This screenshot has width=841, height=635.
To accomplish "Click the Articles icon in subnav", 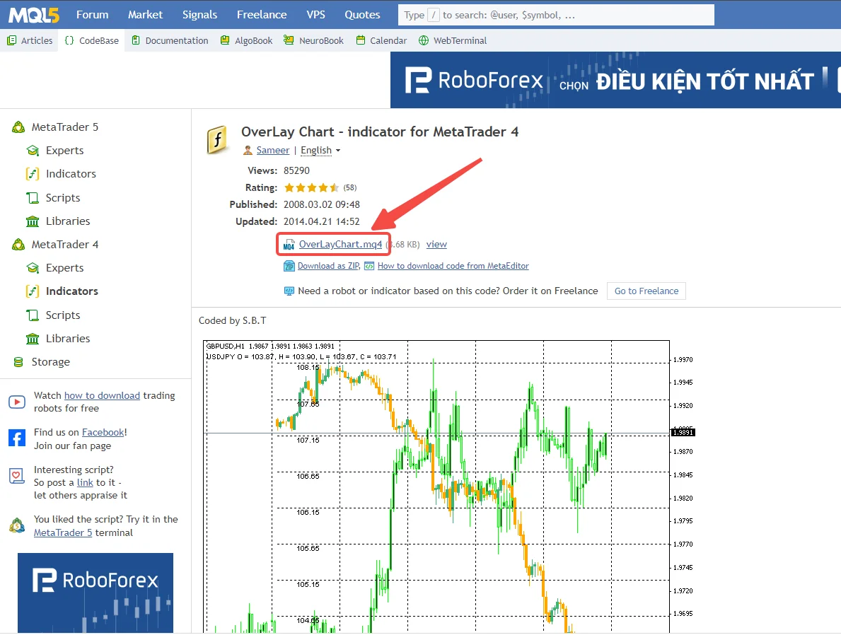I will pos(12,40).
